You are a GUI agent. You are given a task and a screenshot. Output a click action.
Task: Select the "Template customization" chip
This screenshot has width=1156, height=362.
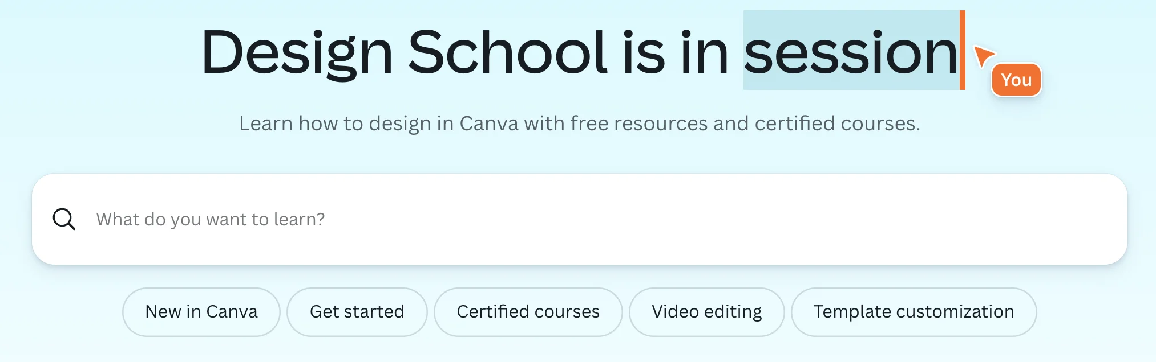pos(914,312)
